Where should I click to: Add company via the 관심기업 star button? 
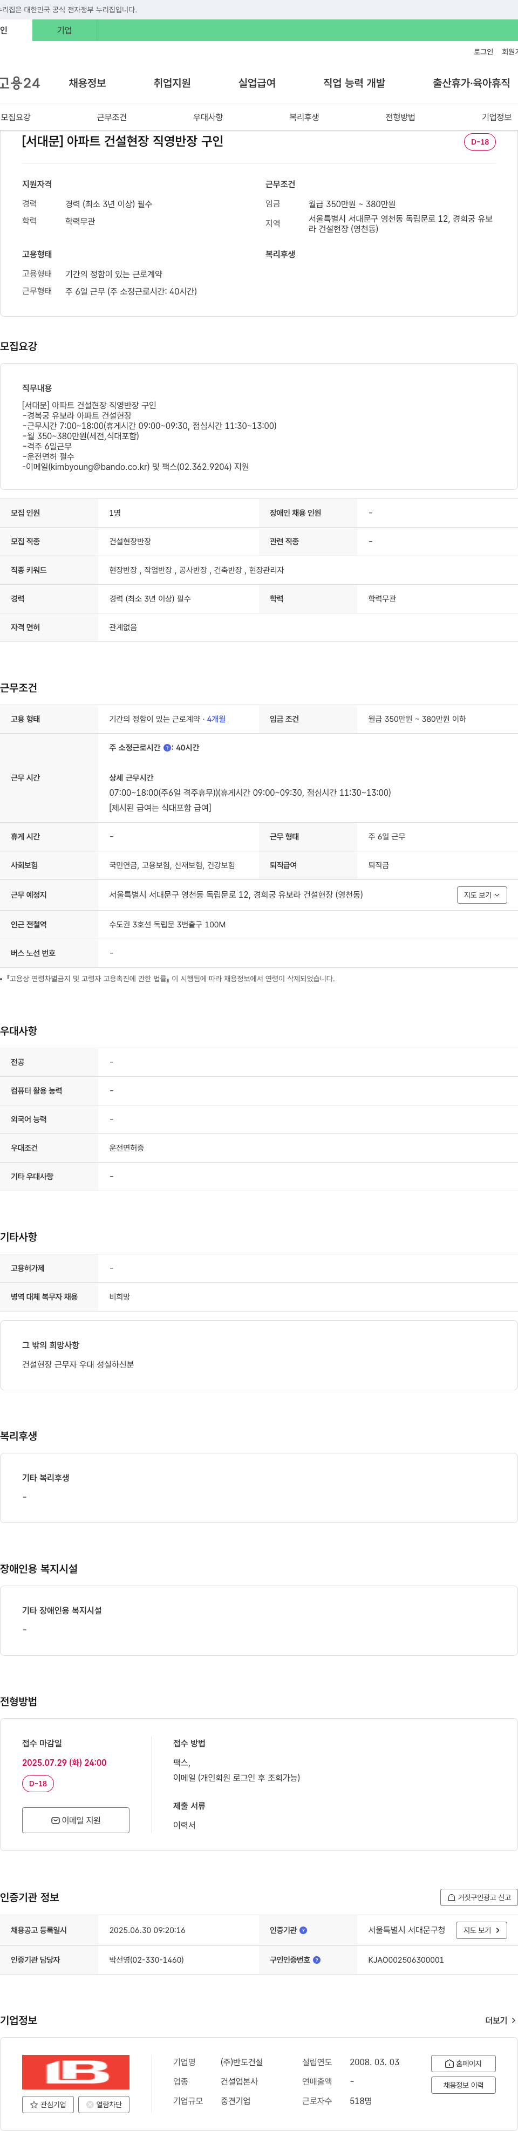pyautogui.click(x=48, y=2103)
